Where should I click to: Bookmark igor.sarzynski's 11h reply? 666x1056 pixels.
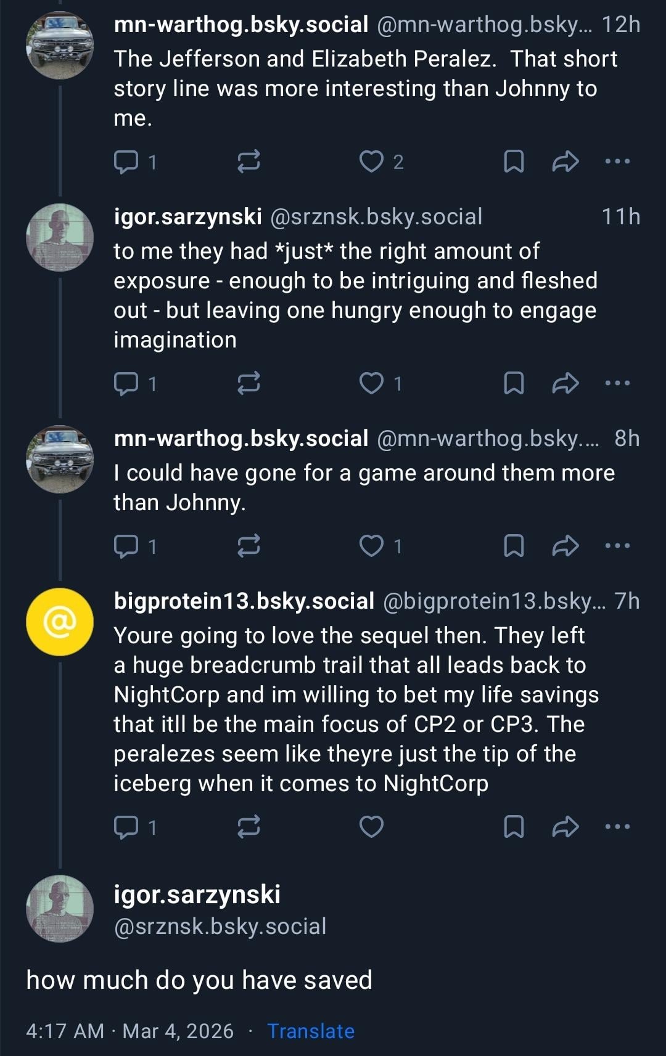pos(514,383)
